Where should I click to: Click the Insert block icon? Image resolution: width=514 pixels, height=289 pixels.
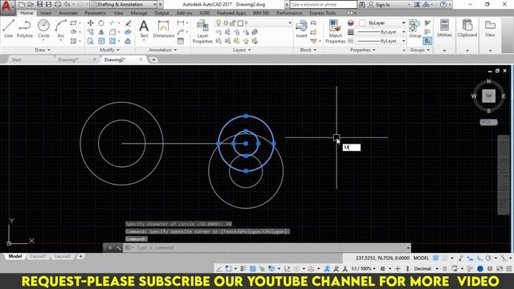click(301, 29)
